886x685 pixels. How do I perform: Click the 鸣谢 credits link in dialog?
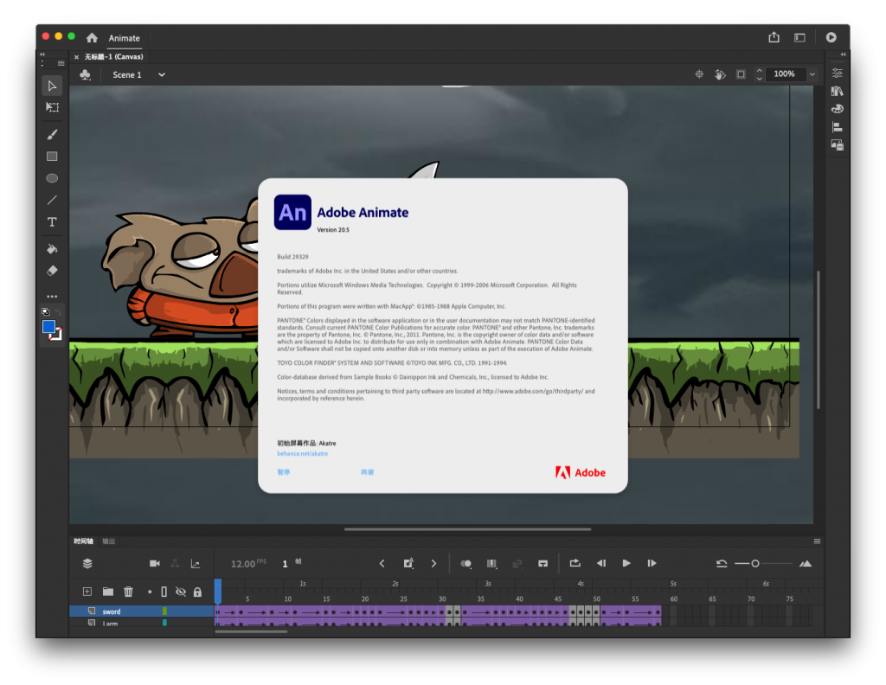(x=367, y=472)
